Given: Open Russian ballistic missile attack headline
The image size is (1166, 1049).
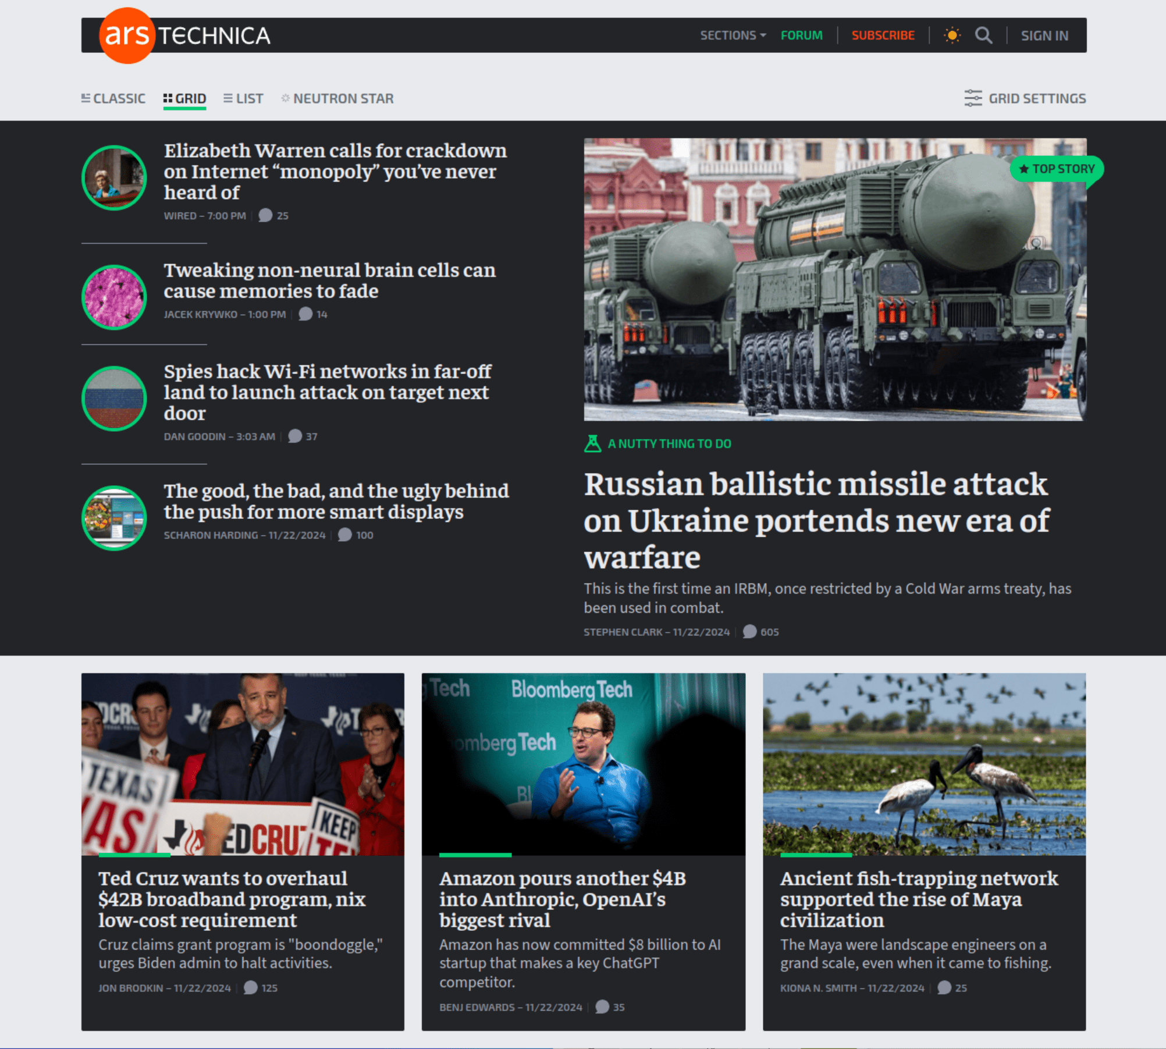Looking at the screenshot, I should [817, 521].
